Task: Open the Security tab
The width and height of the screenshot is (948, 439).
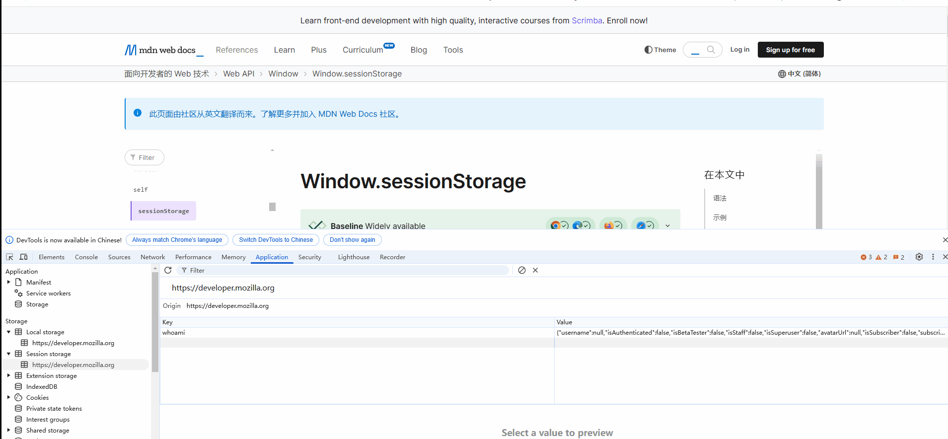Action: point(310,257)
